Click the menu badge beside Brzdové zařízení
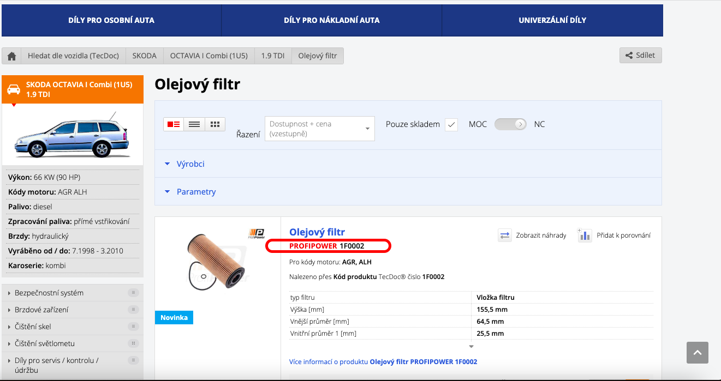This screenshot has width=721, height=381. pos(133,310)
